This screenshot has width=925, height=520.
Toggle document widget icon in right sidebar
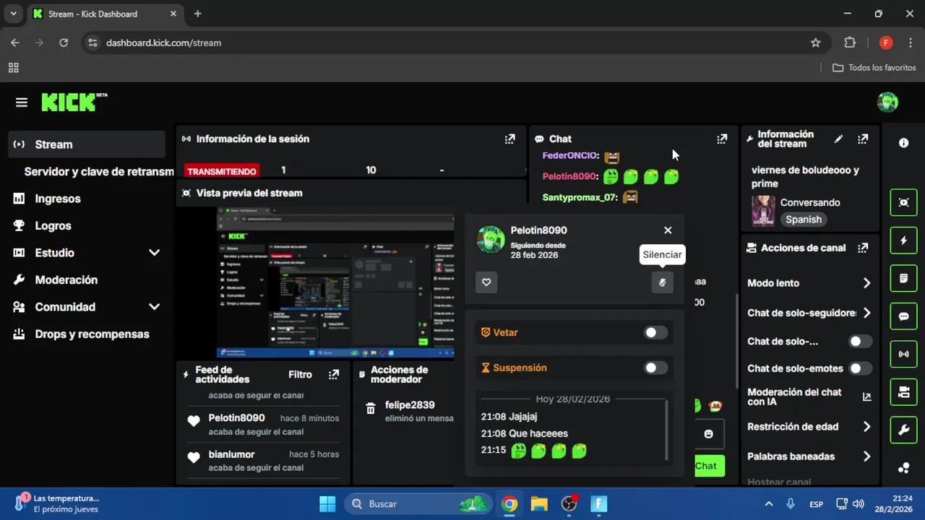click(903, 278)
